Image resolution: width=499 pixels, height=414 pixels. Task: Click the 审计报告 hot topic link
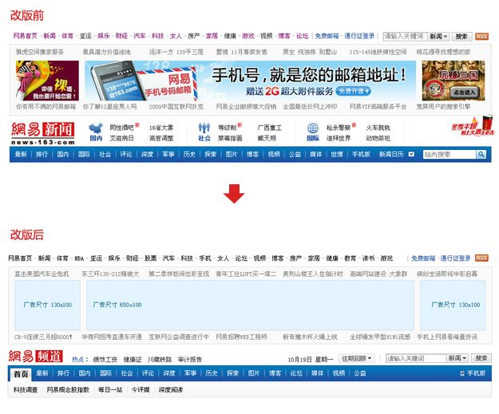click(190, 359)
